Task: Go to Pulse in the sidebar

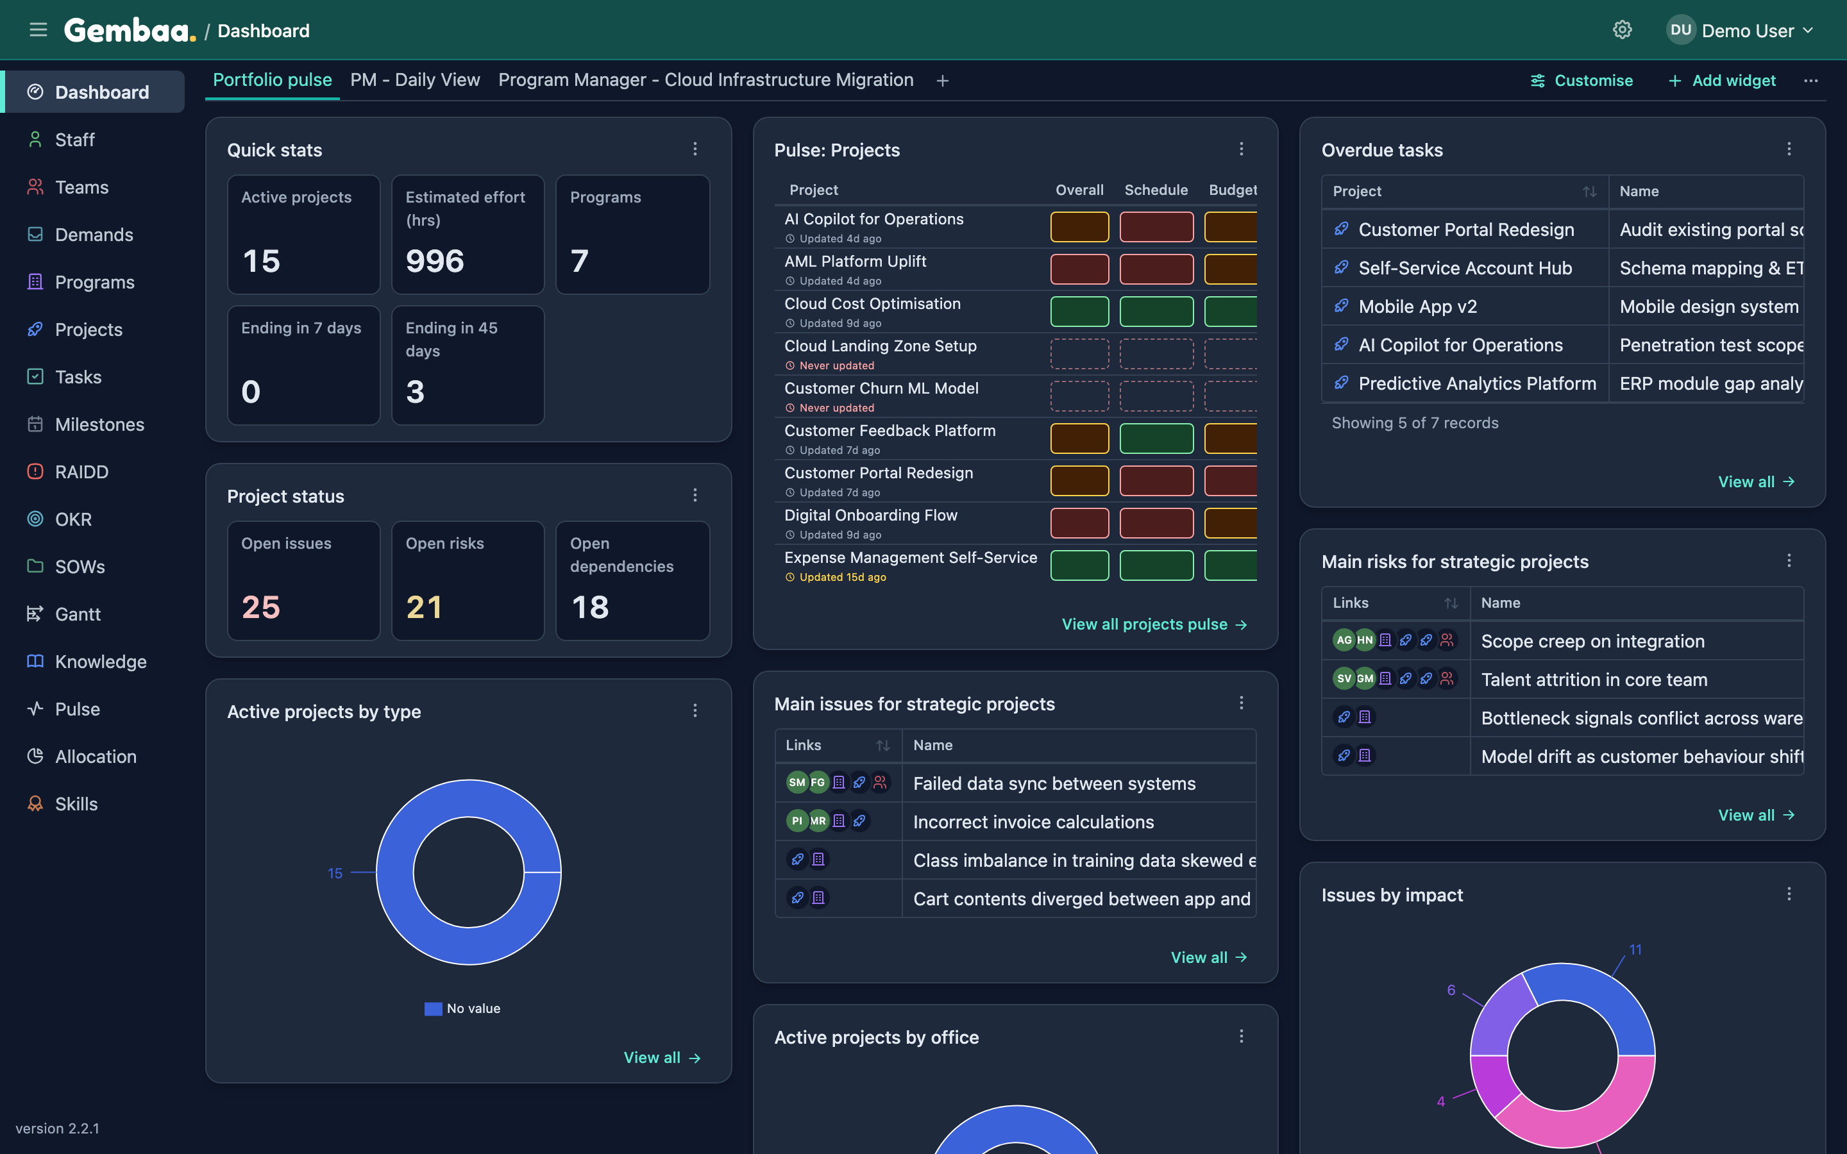Action: pos(93,708)
